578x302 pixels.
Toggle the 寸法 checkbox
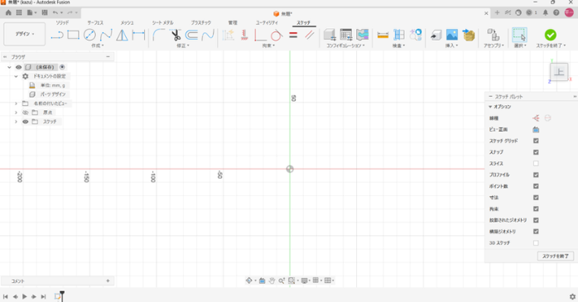click(x=536, y=198)
